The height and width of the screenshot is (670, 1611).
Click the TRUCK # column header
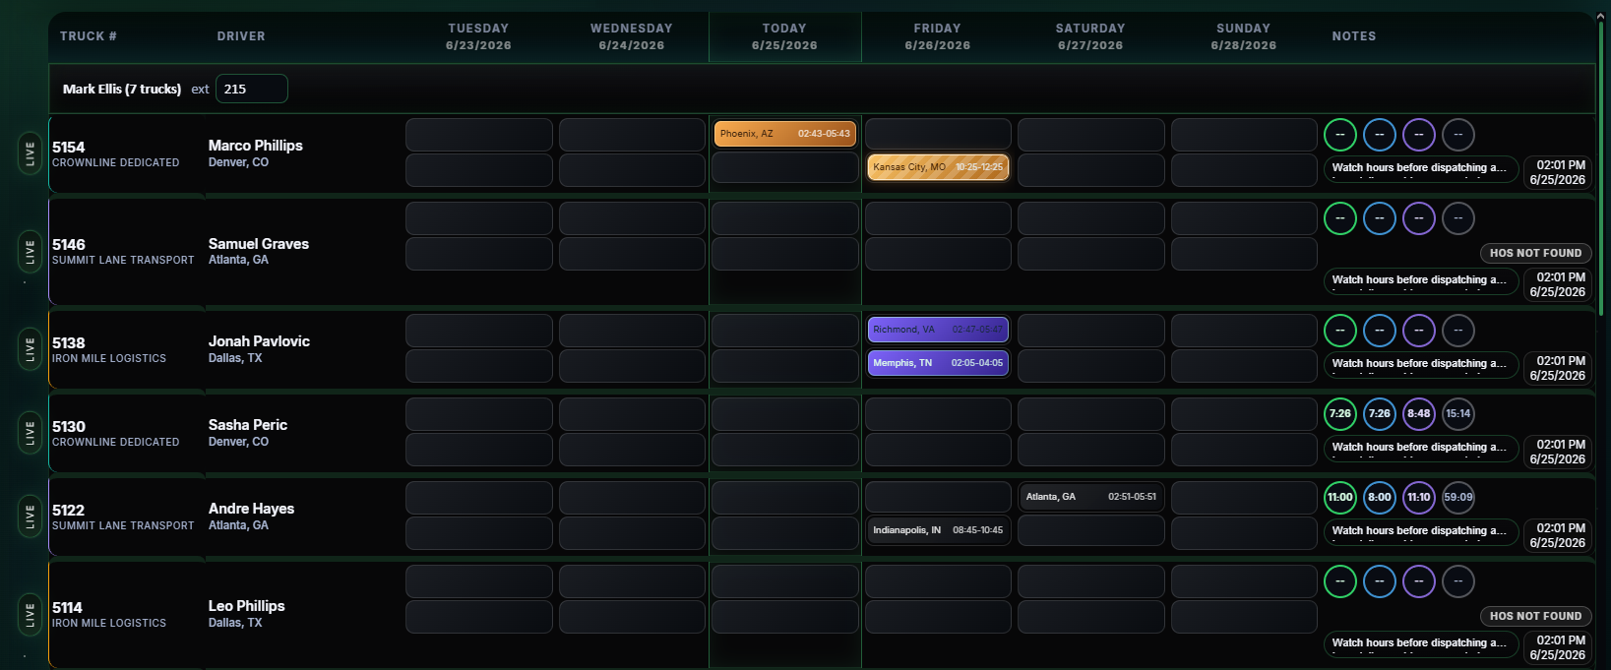tap(89, 36)
